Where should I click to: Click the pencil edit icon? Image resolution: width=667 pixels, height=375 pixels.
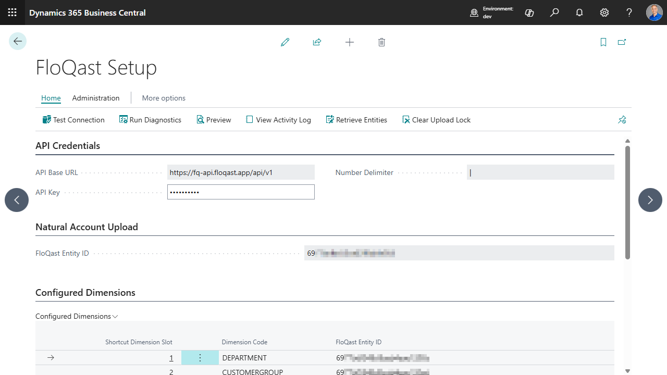[x=285, y=42]
